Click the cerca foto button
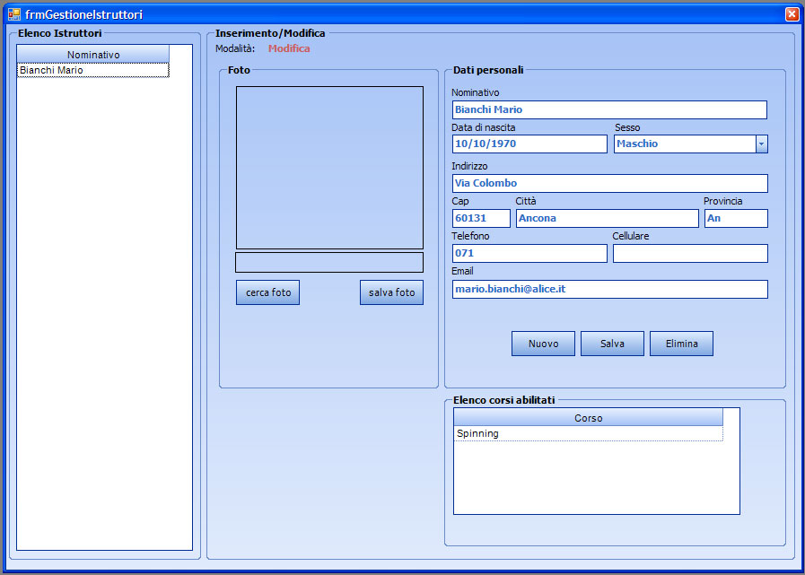 (x=267, y=292)
